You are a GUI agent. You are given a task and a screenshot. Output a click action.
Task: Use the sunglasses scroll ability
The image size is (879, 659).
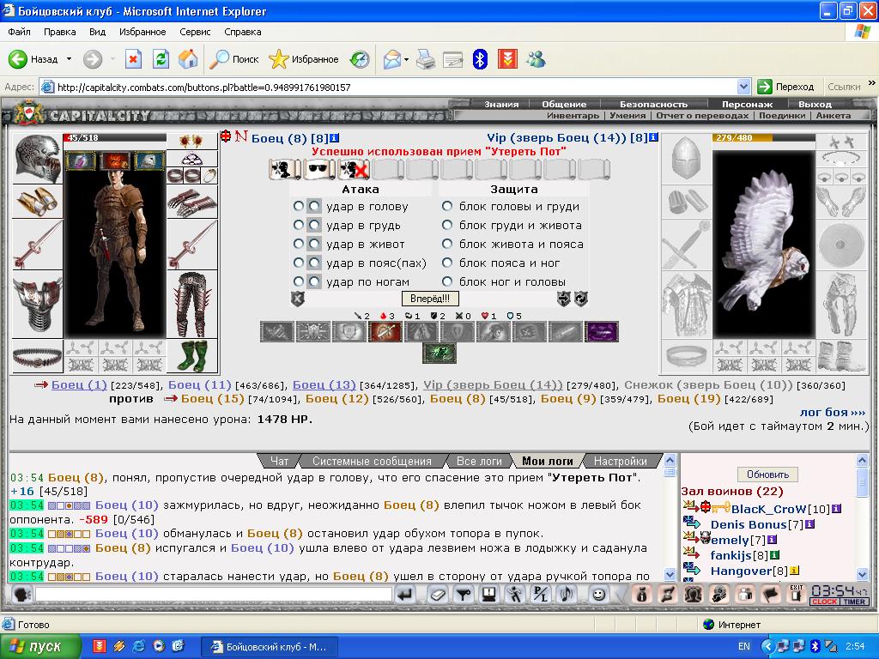[x=319, y=169]
